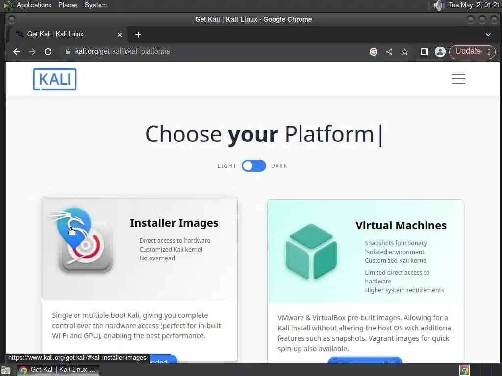Viewport: 502px width, 376px height.
Task: View site info via padlock icon
Action: tap(68, 52)
